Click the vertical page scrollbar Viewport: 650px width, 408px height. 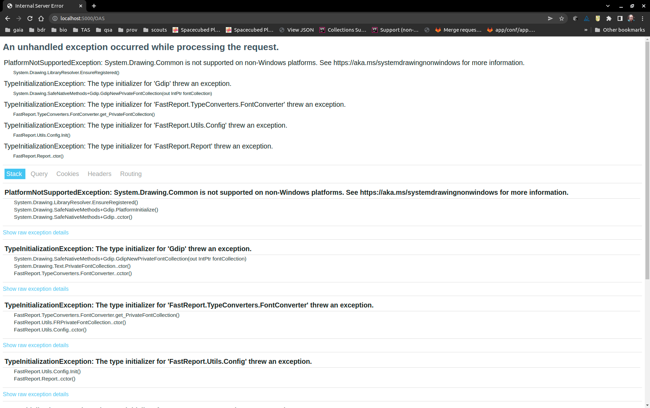coord(647,160)
